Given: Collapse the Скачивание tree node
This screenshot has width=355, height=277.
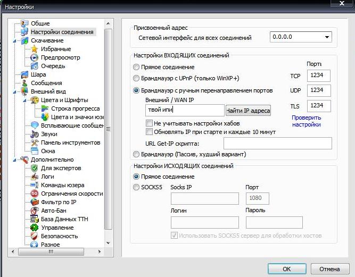Looking at the screenshot, I should click(15, 41).
